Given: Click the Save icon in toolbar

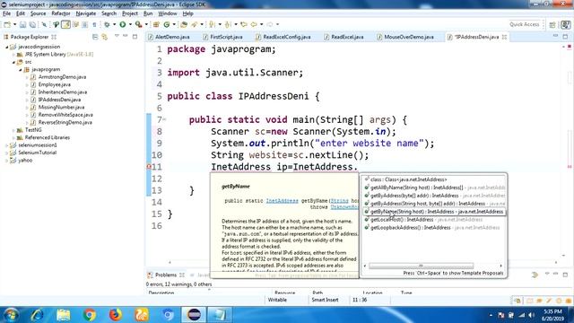Looking at the screenshot, I should [x=22, y=24].
